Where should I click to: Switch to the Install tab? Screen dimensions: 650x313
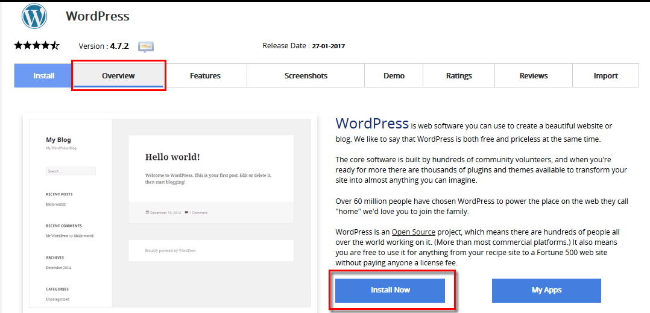pos(43,75)
